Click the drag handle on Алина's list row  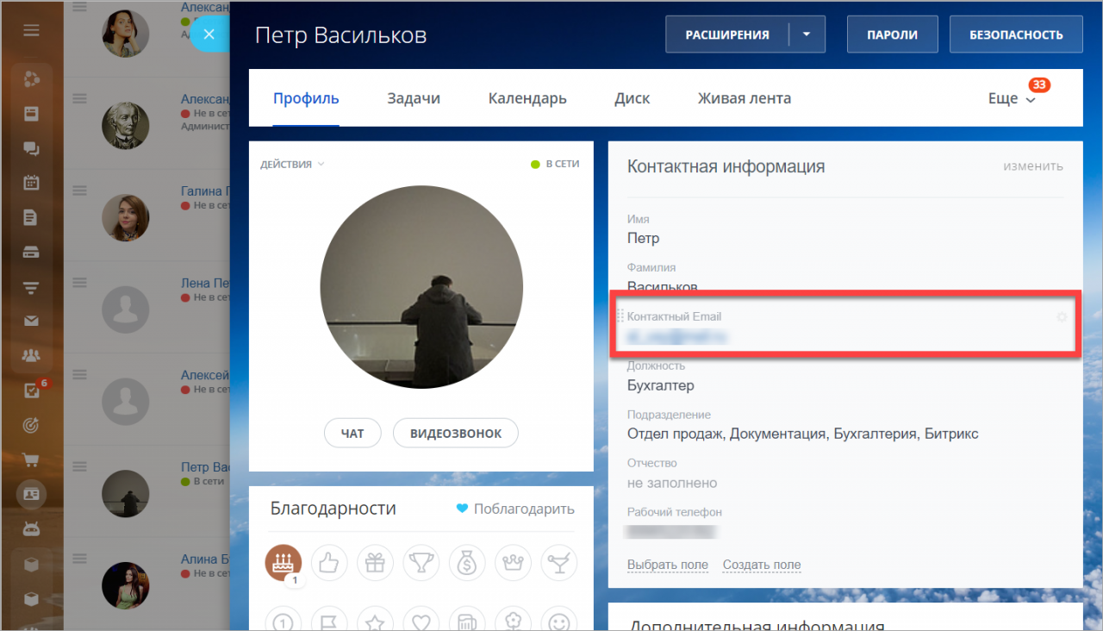(79, 558)
